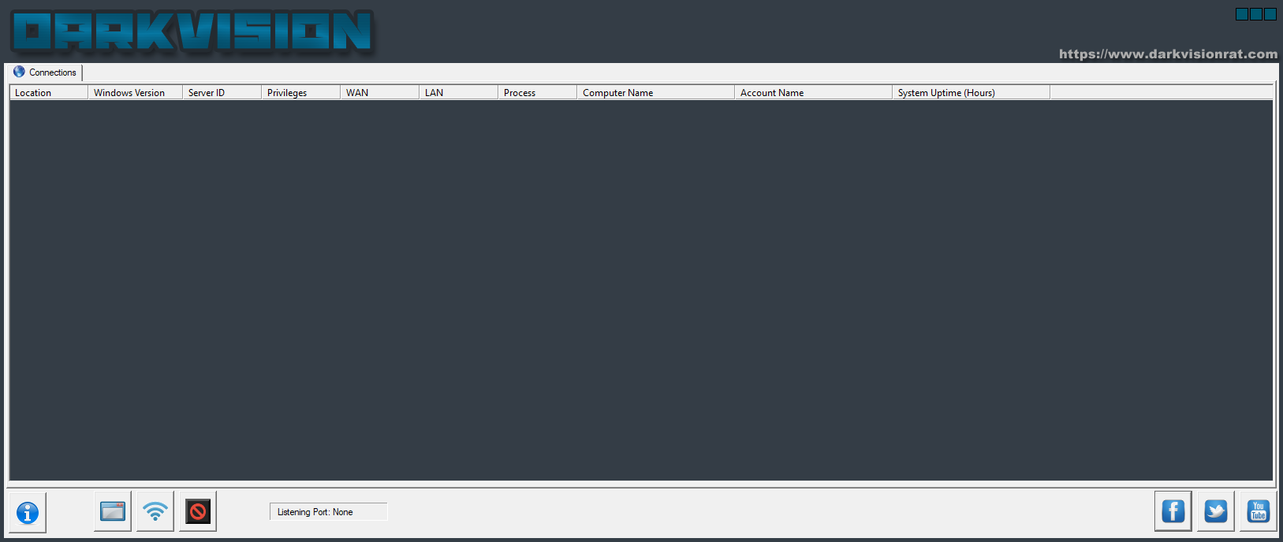Open the Facebook icon button
Viewport: 1283px width, 542px height.
point(1173,511)
